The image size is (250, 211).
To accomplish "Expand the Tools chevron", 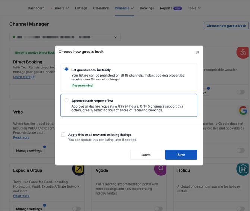I will [x=199, y=8].
